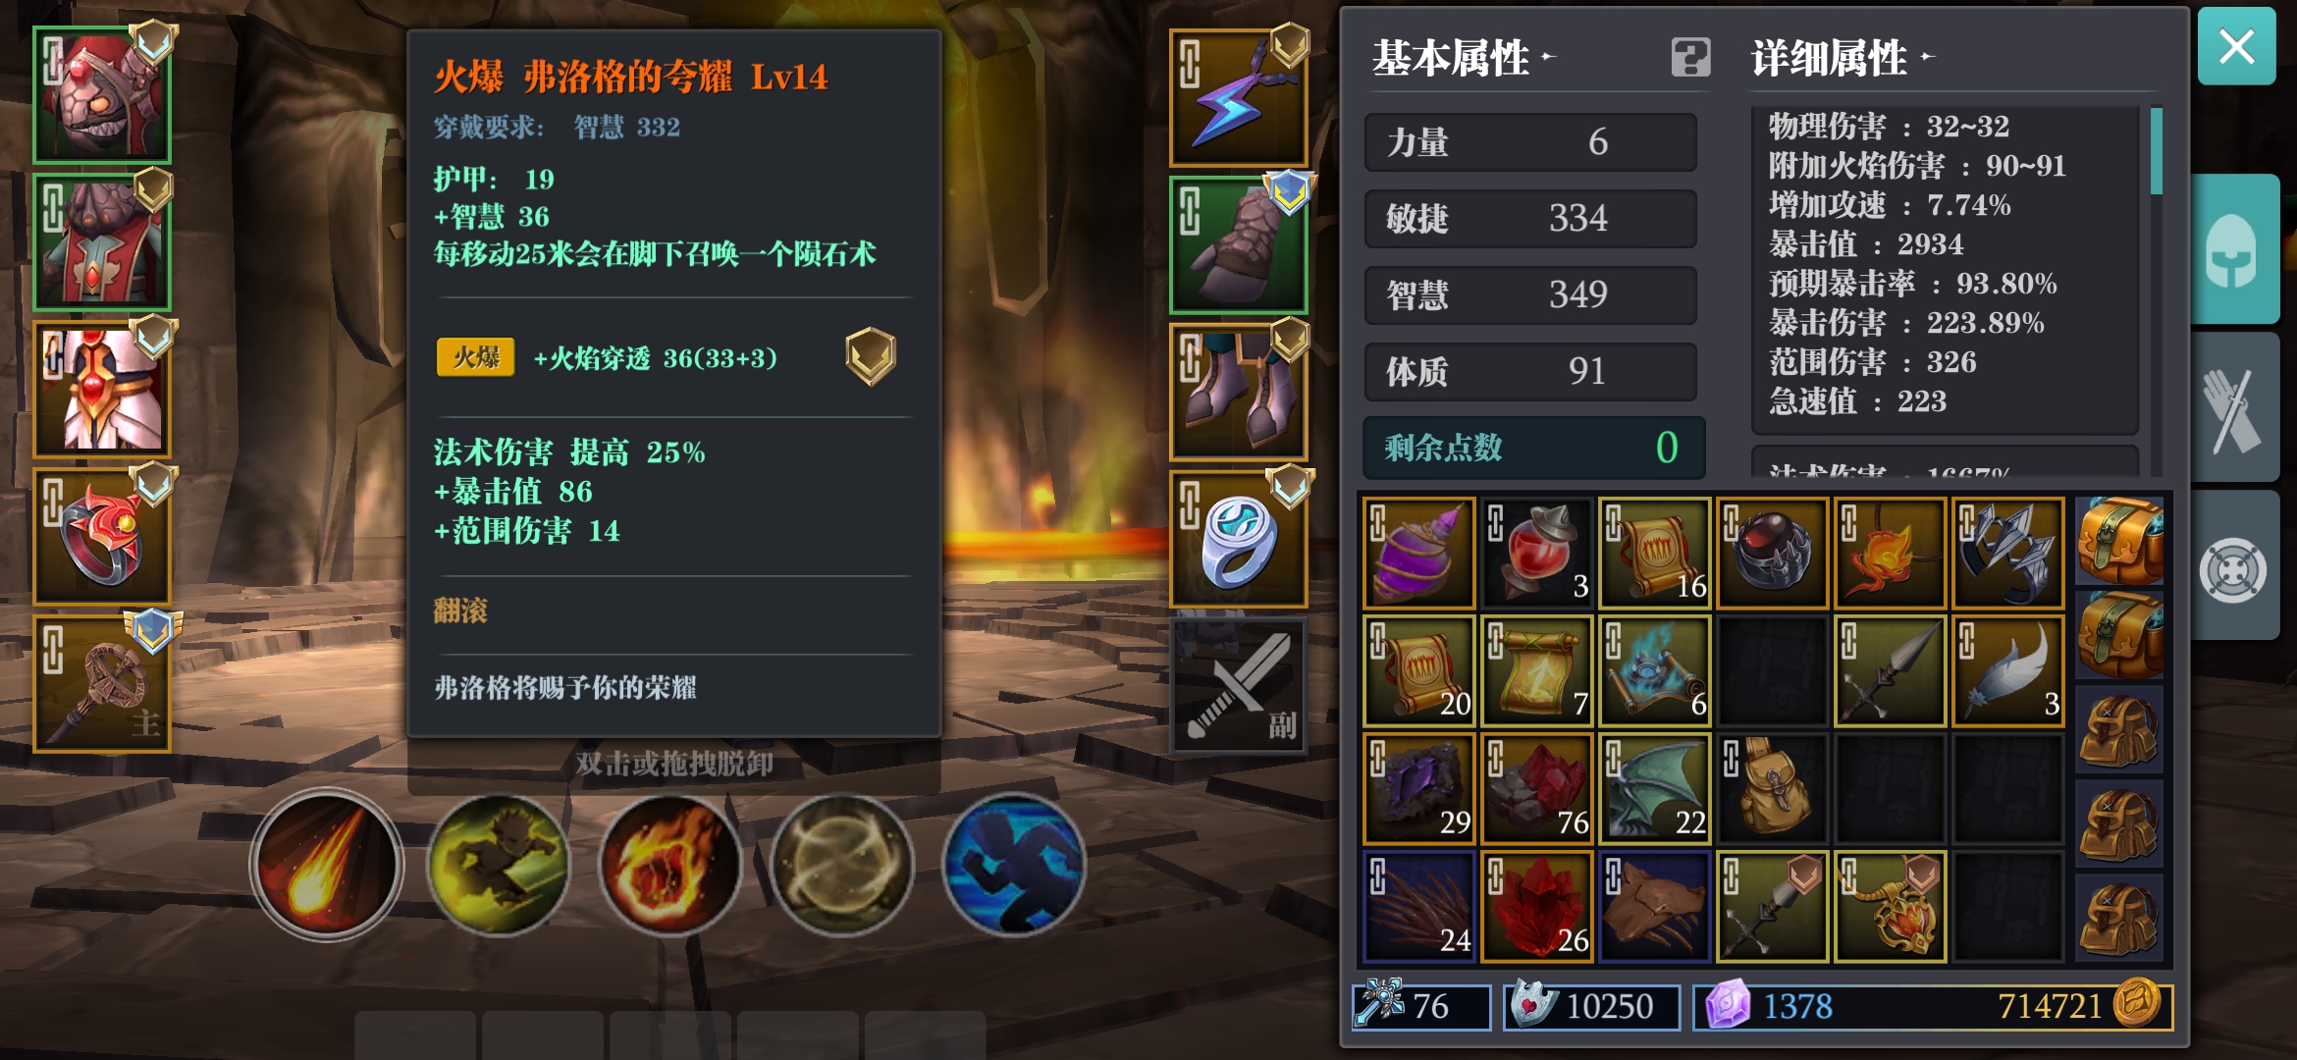Open the round target side icon
2297x1060 pixels.
(x=2233, y=569)
